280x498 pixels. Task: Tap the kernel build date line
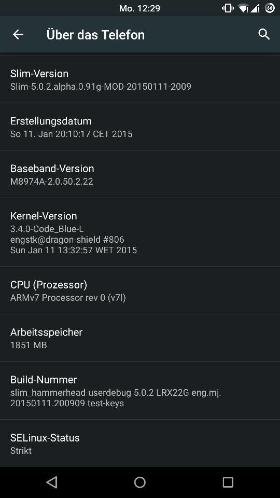[73, 250]
